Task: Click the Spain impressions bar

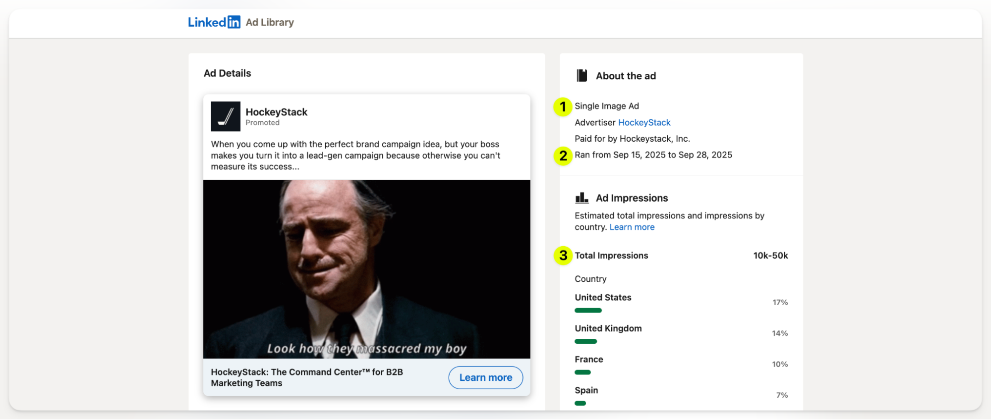Action: 581,403
